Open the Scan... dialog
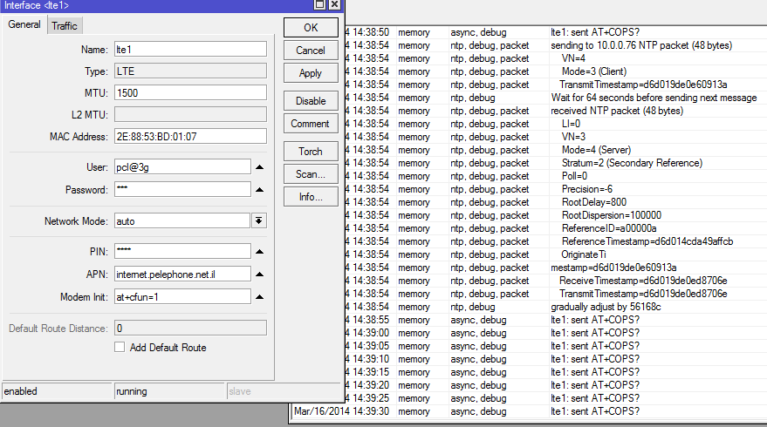Viewport: 767px width, 427px height. (311, 174)
